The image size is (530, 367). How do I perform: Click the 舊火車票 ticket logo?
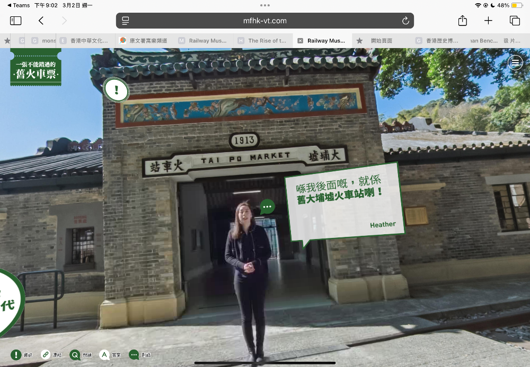[36, 68]
